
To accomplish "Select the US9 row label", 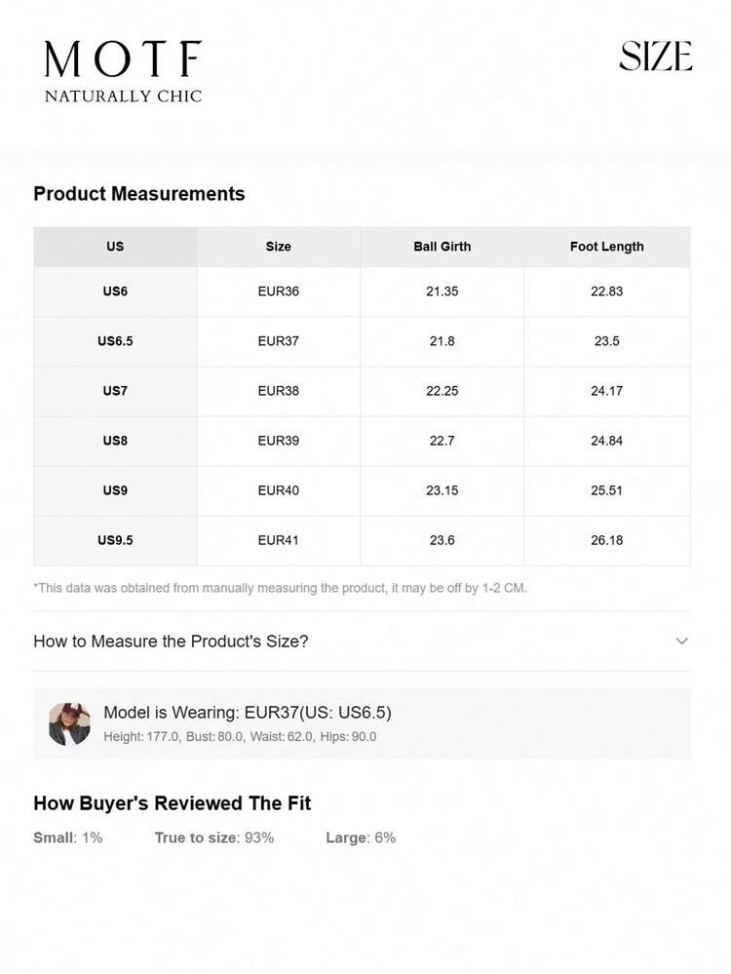I will [115, 490].
